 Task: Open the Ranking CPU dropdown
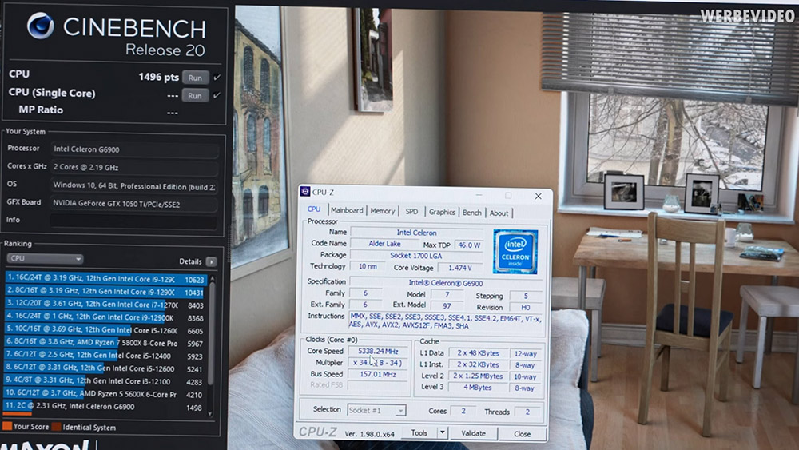(45, 258)
